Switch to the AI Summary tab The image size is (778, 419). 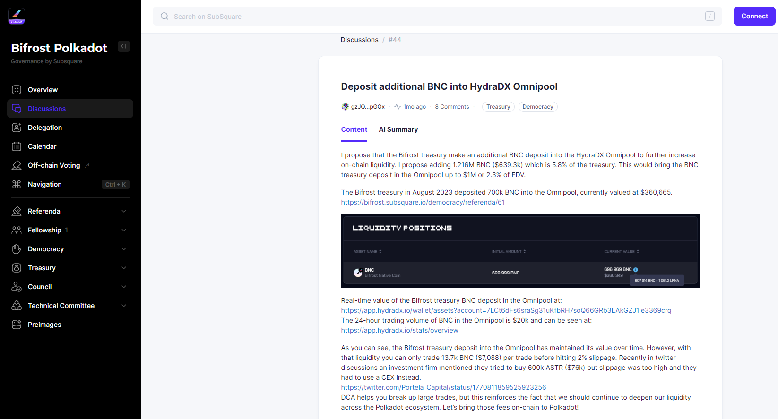click(x=398, y=129)
